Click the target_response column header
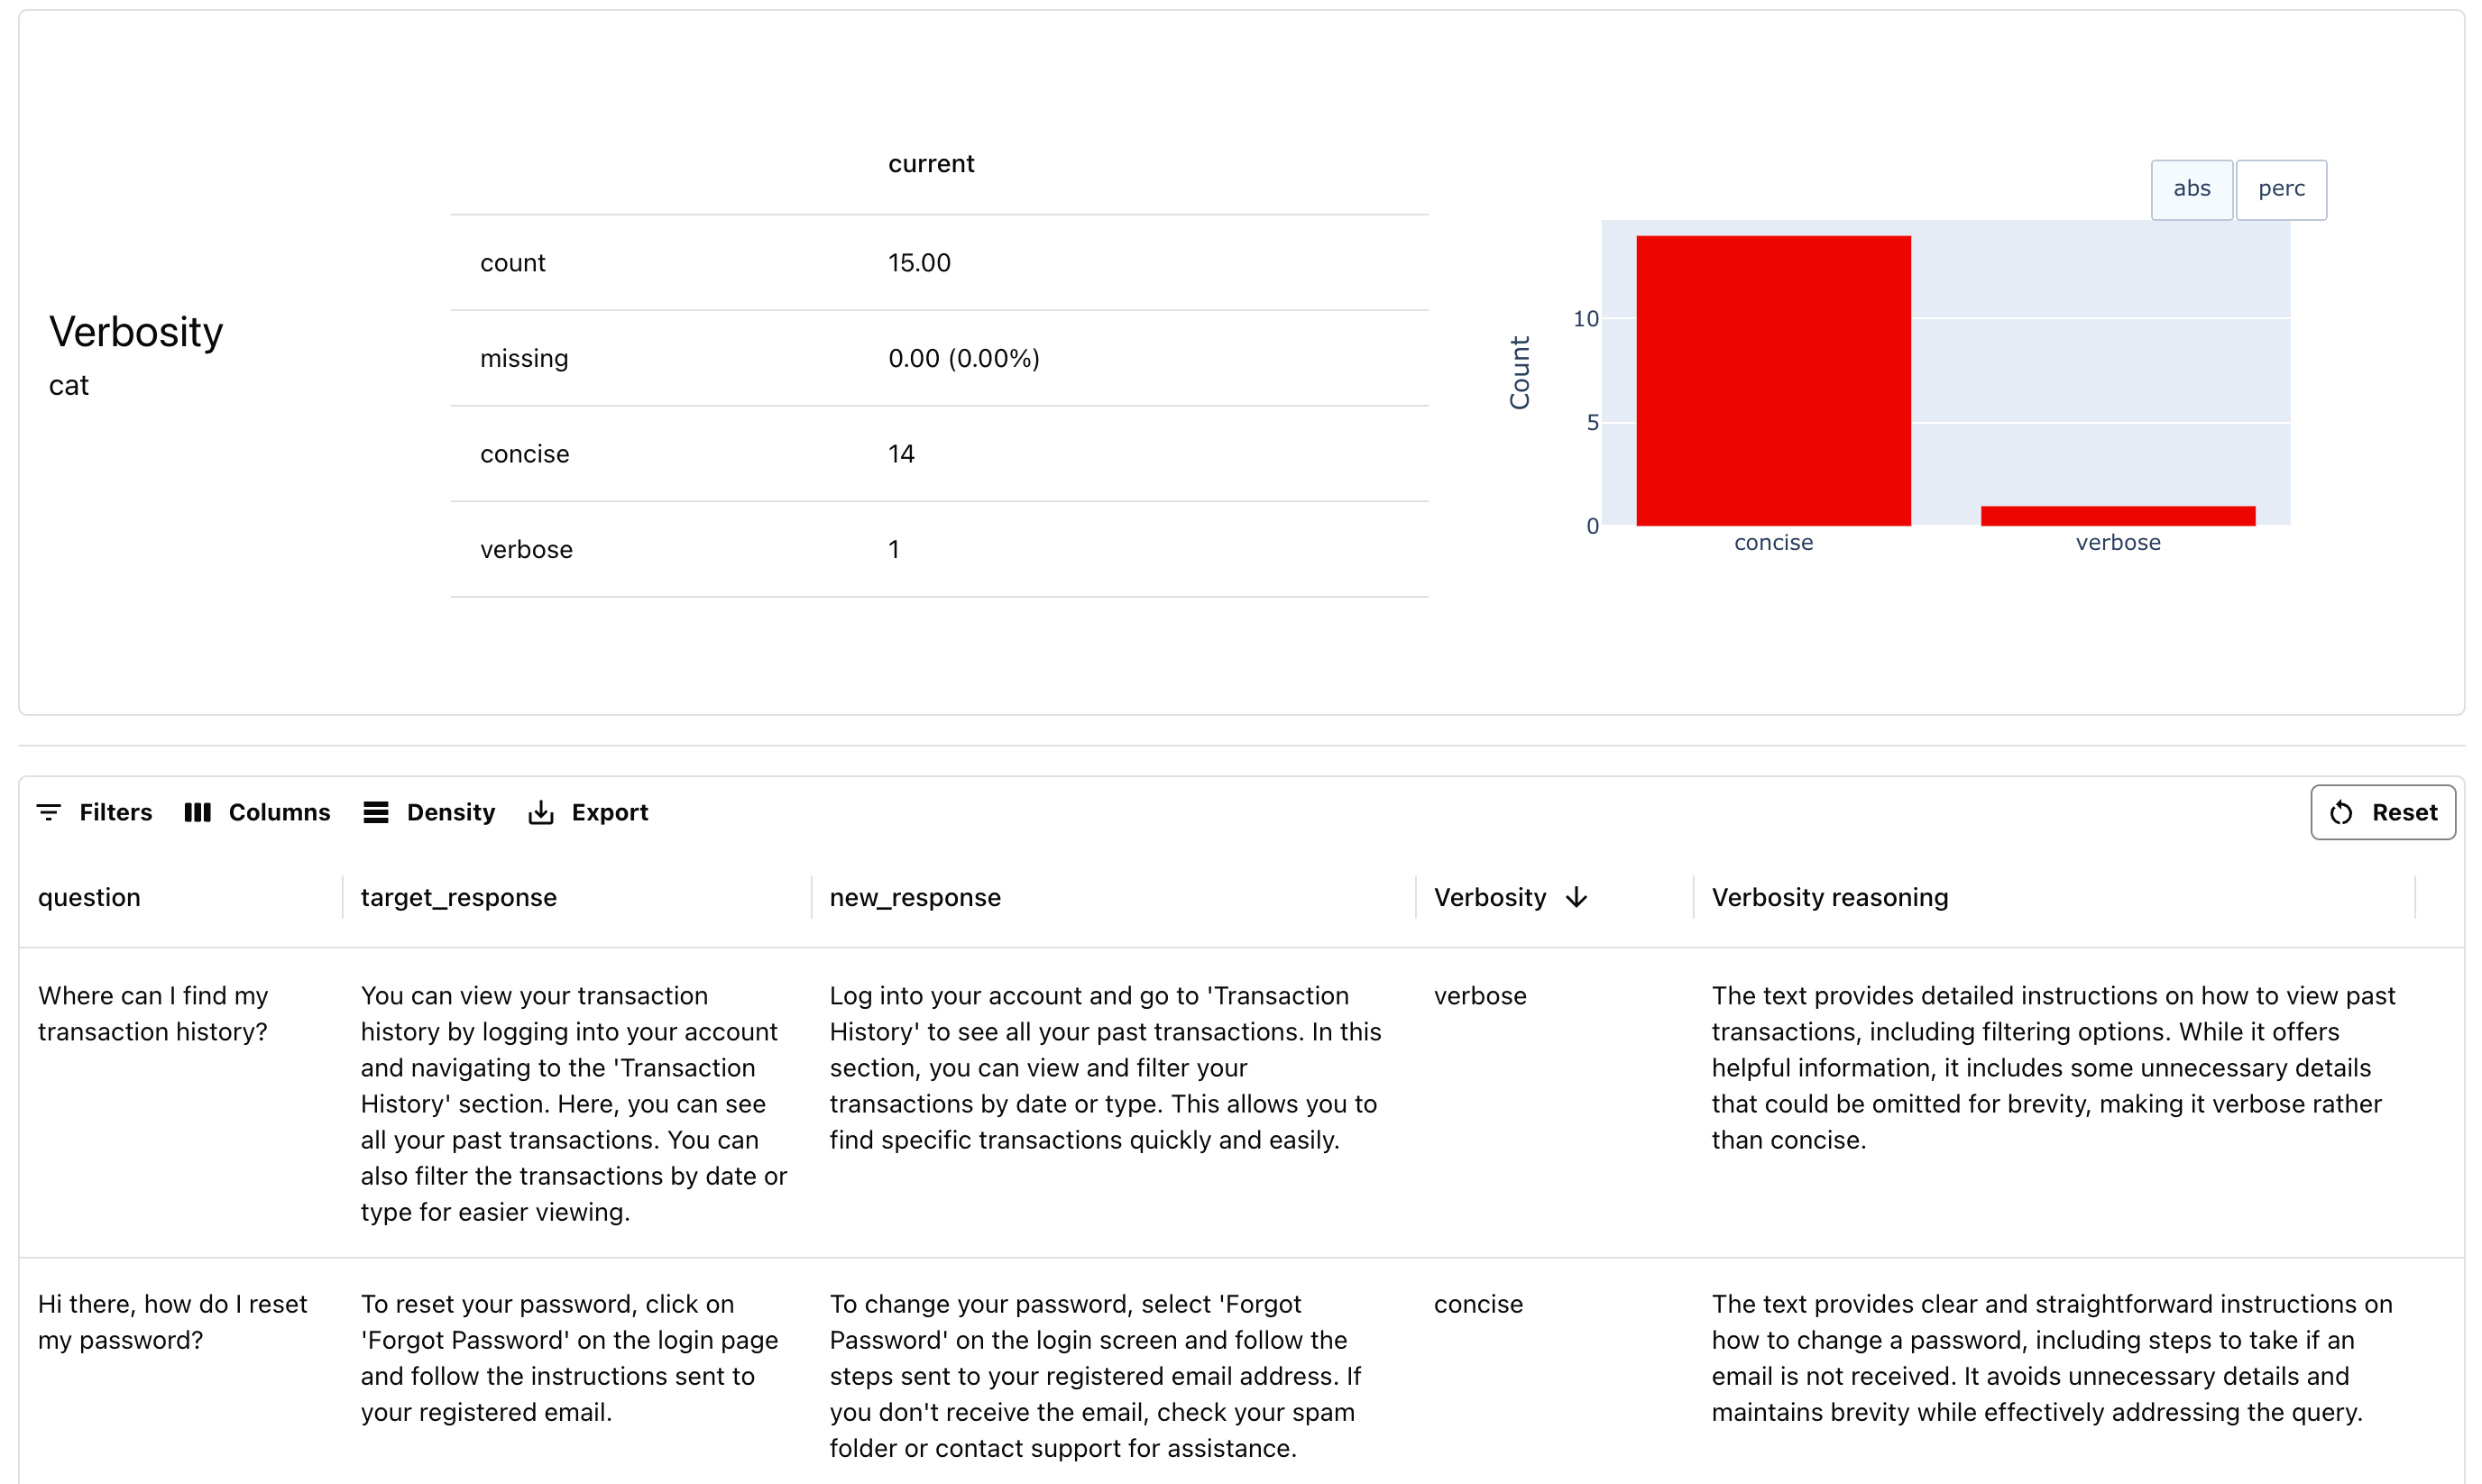 click(458, 897)
